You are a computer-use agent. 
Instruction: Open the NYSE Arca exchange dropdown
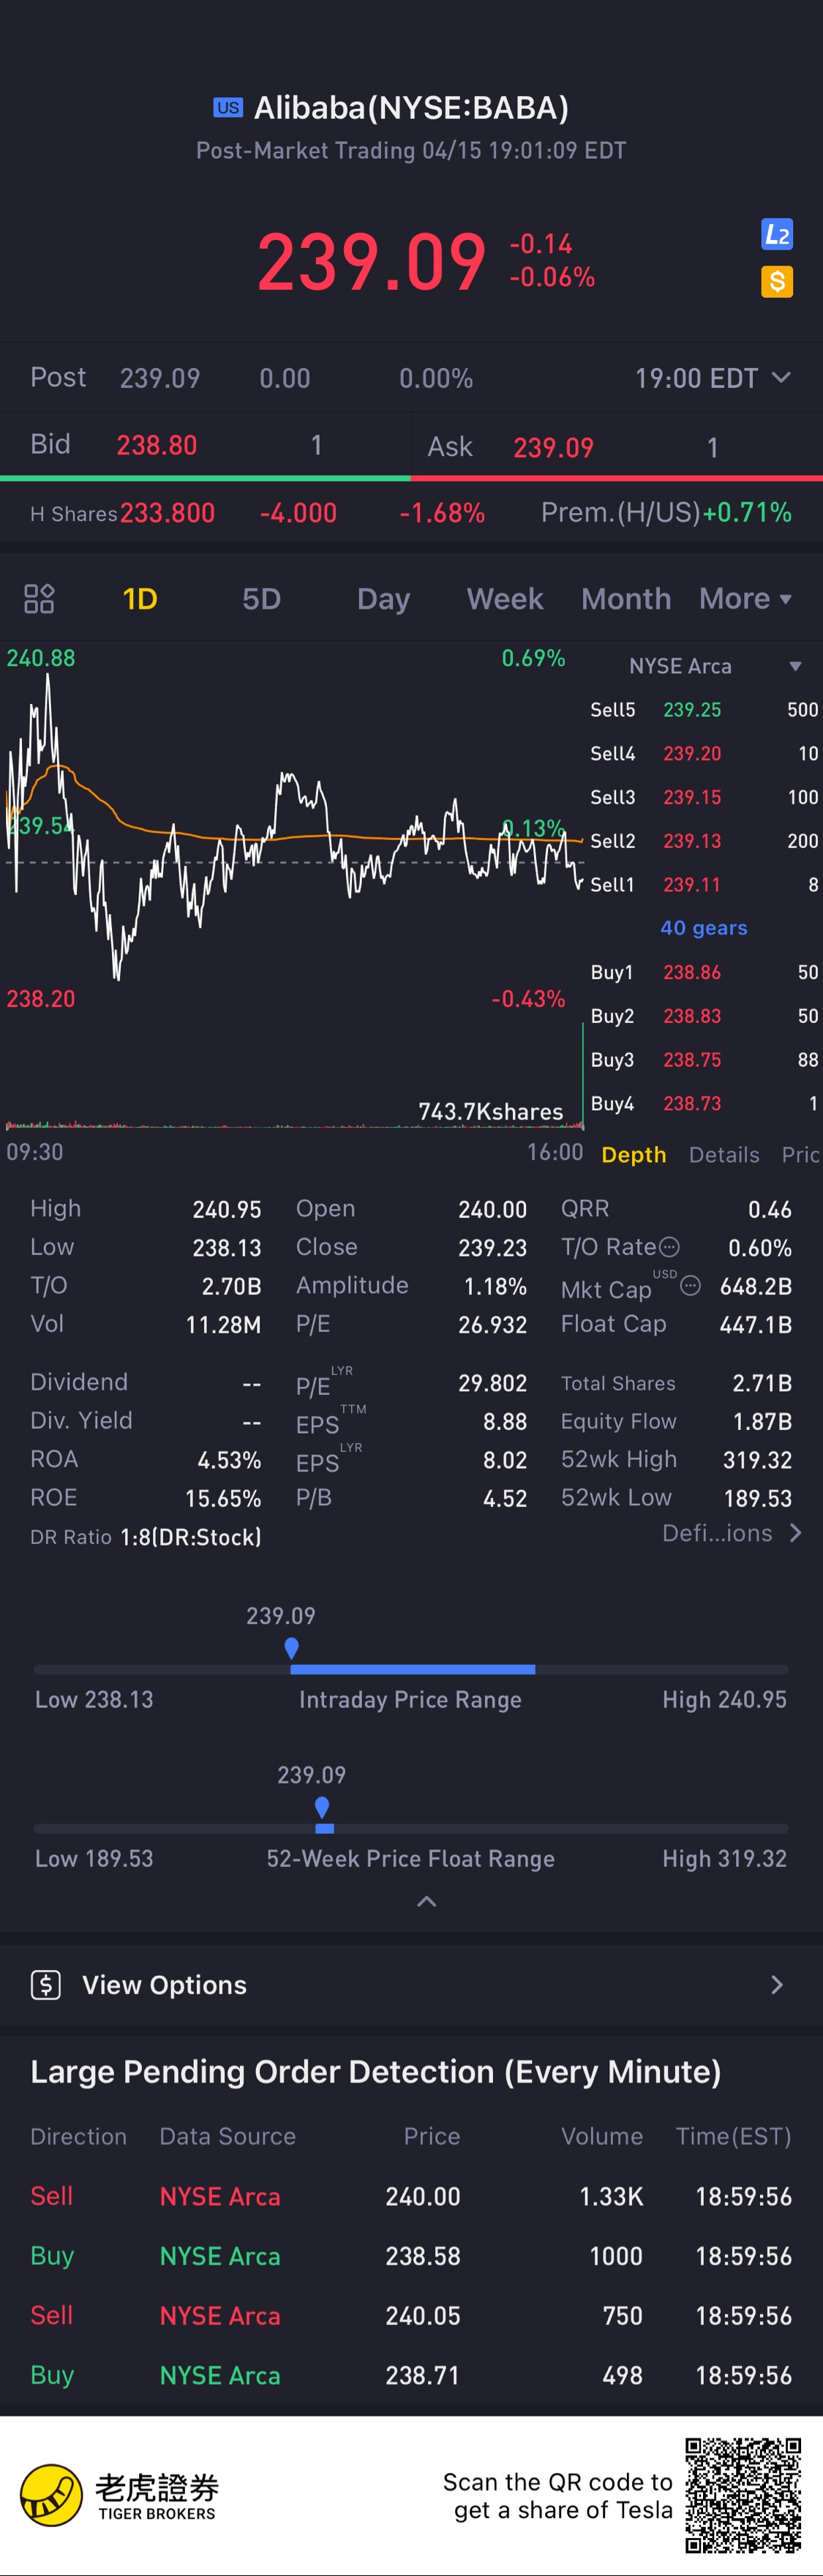tap(715, 666)
